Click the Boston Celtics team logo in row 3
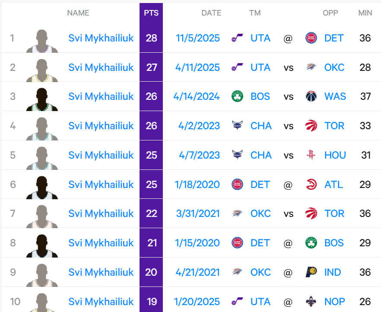 click(237, 96)
